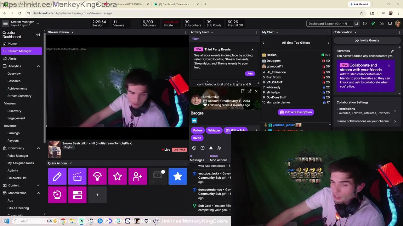Expand the Activity Feed dropdown chevron
The height and width of the screenshot is (226, 403).
tap(212, 32)
